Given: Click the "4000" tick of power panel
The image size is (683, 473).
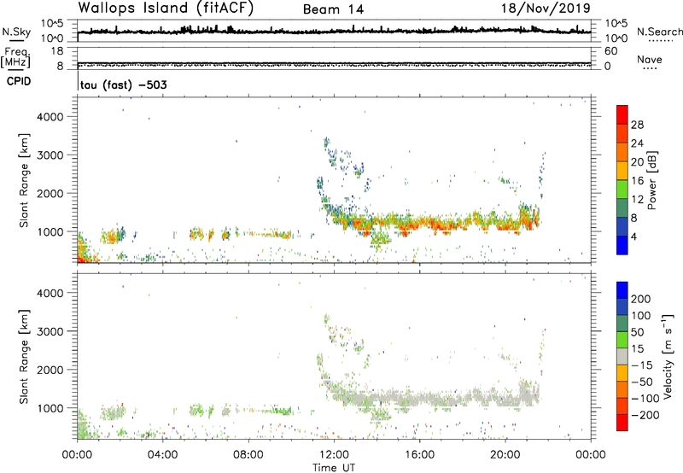Looking at the screenshot, I should tap(50, 117).
